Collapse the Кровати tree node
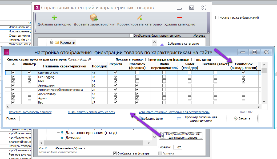 click(51, 42)
